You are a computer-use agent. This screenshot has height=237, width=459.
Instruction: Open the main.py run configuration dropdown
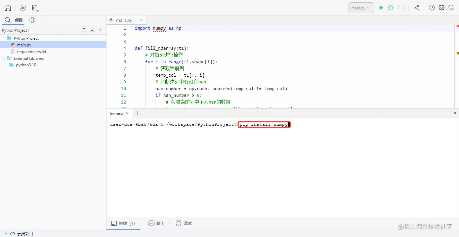[361, 8]
